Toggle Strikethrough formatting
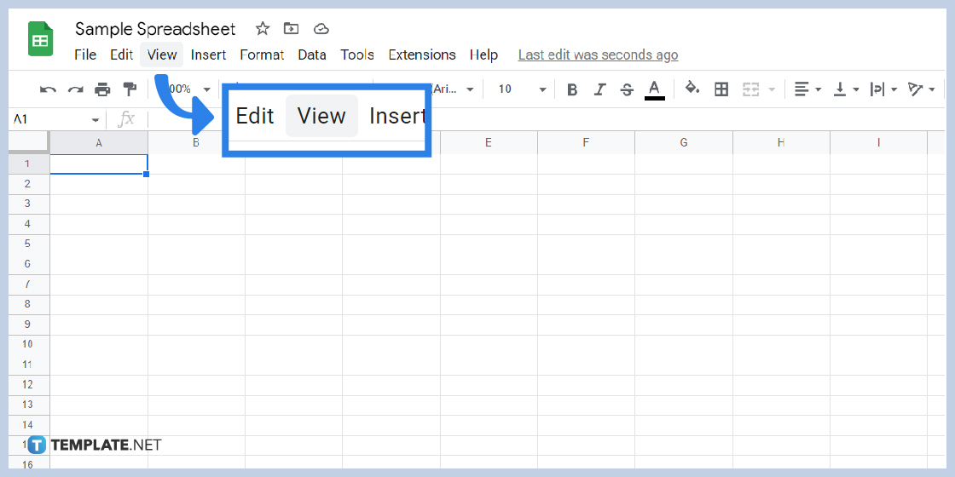The width and height of the screenshot is (955, 477). pyautogui.click(x=627, y=89)
